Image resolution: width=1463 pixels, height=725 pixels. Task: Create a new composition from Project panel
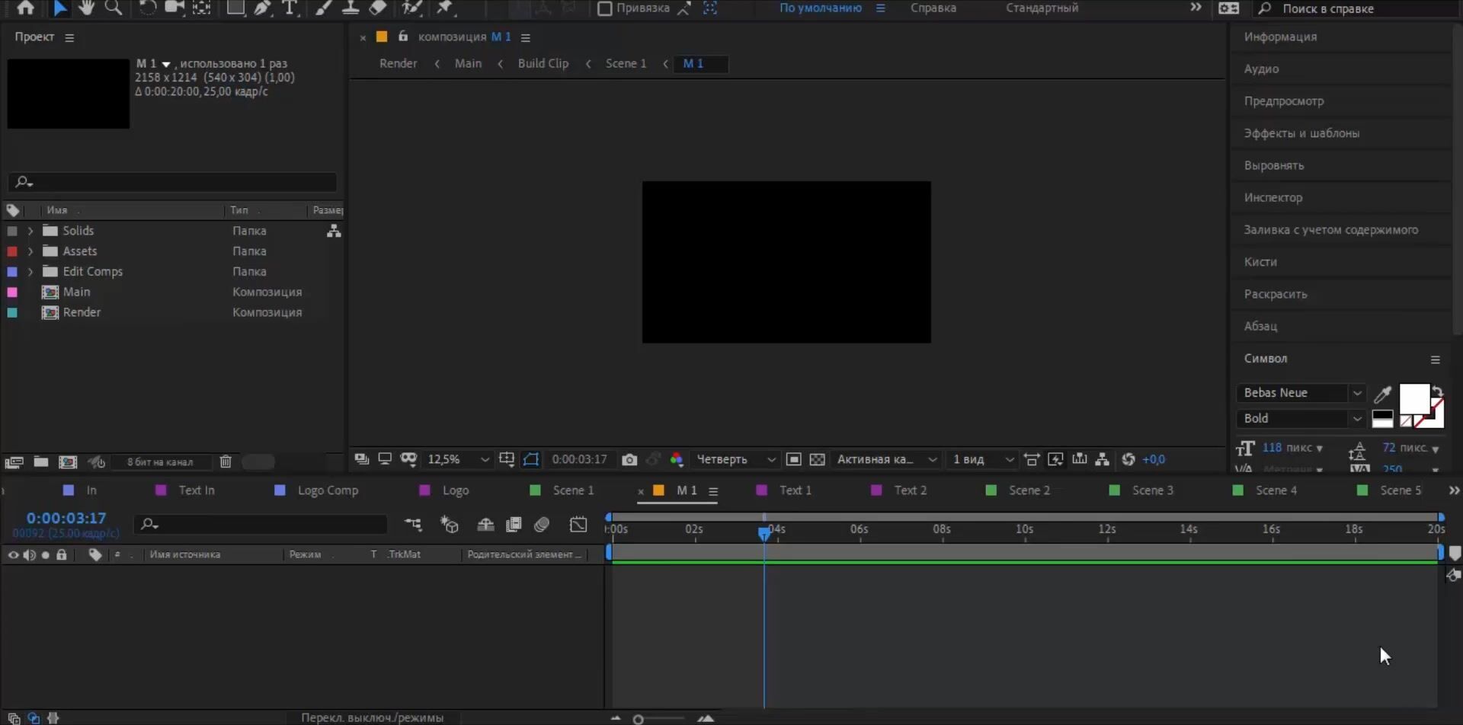(68, 462)
